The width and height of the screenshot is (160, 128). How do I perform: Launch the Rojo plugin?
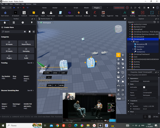tap(95, 14)
